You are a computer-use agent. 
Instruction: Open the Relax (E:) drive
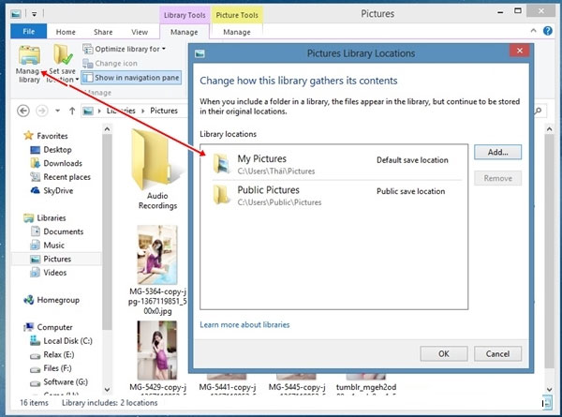coord(52,354)
